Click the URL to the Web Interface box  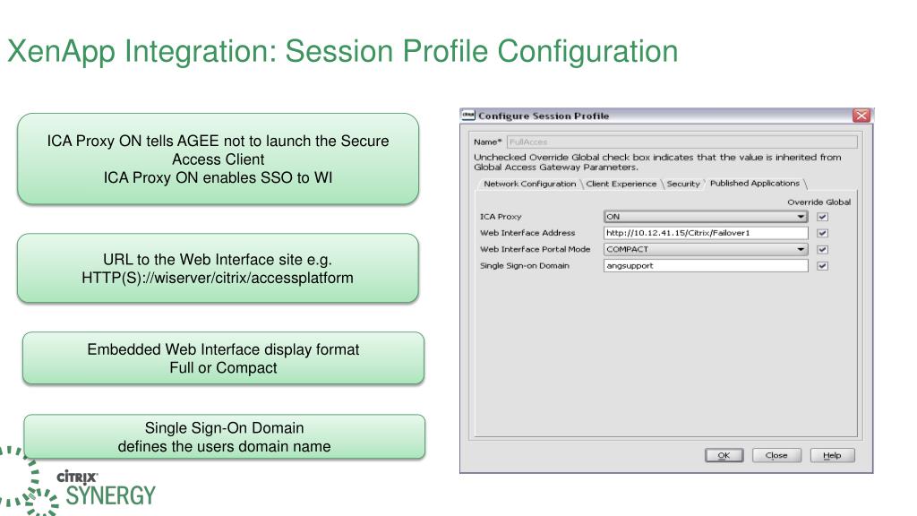pos(219,269)
